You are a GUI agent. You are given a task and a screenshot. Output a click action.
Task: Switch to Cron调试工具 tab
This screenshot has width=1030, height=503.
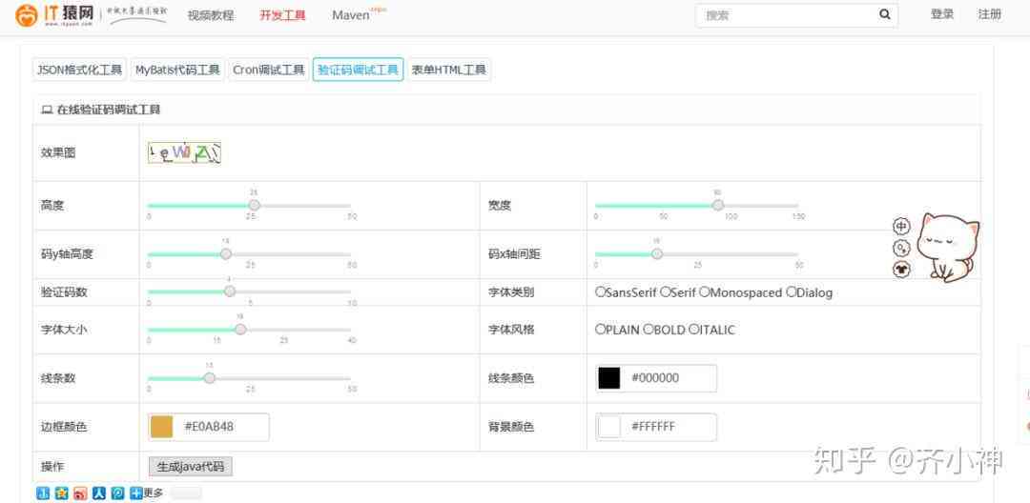click(269, 70)
